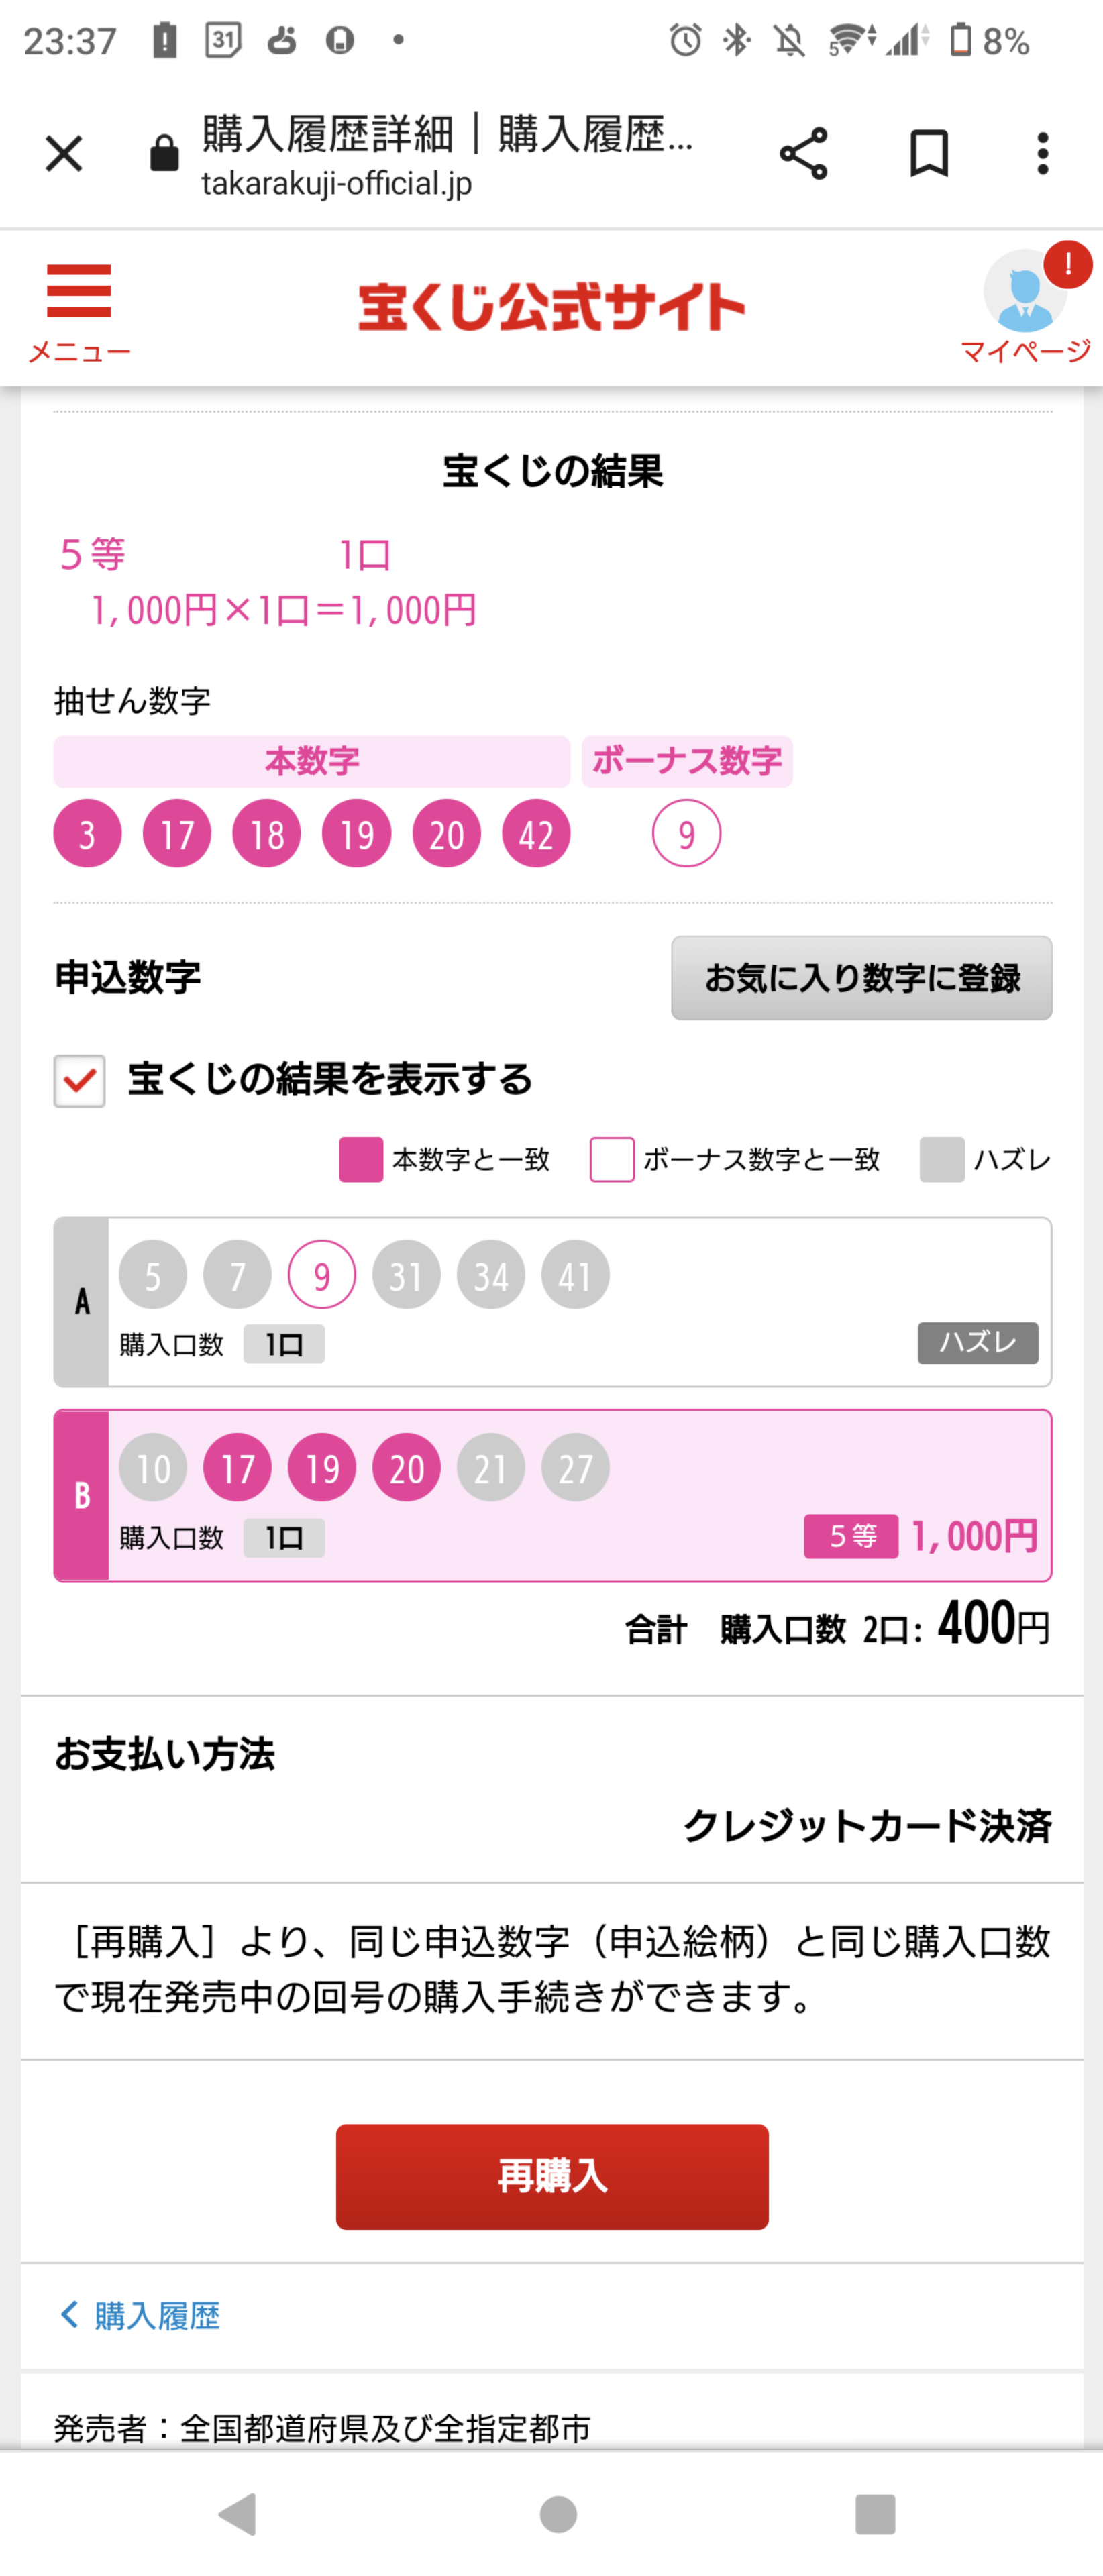Tap the secure lock icon beside URL
1103x2576 pixels.
pyautogui.click(x=164, y=154)
